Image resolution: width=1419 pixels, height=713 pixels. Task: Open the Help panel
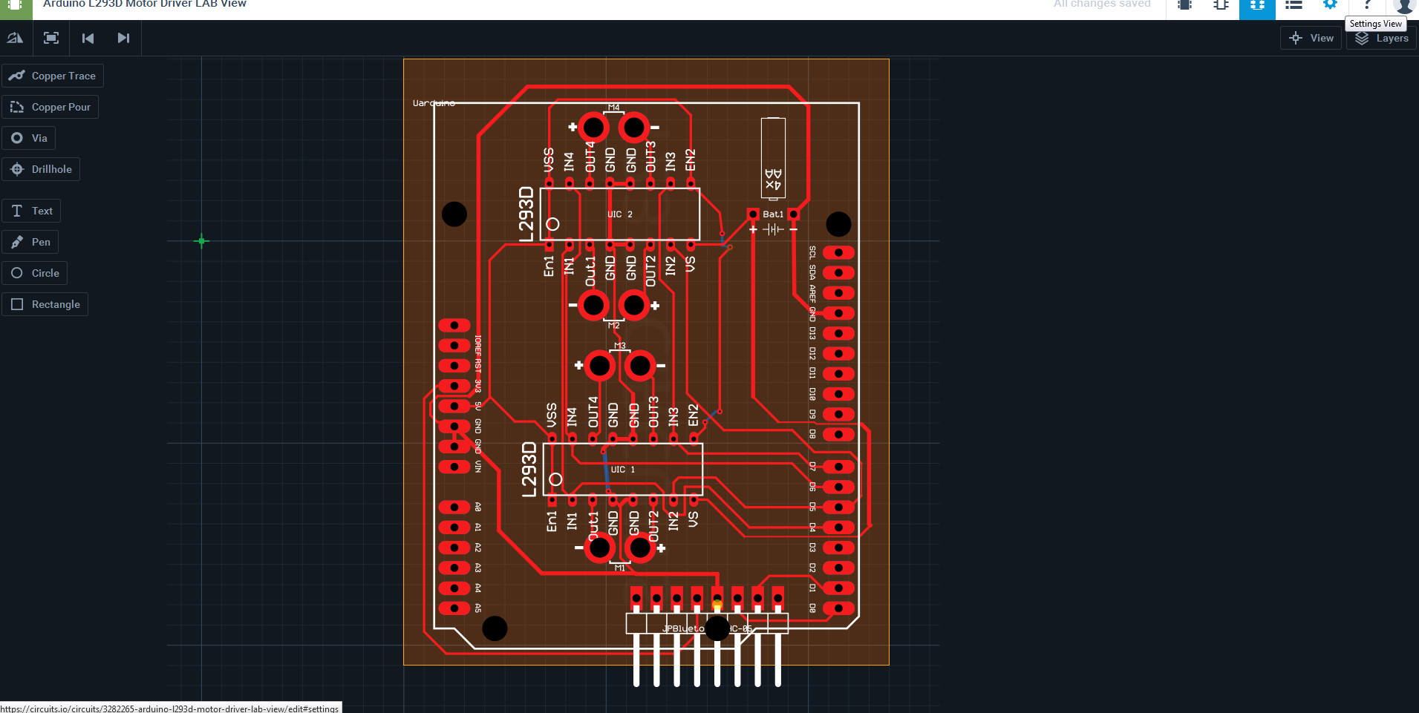pyautogui.click(x=1368, y=5)
